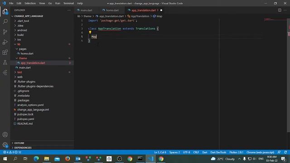Viewport: 290px width, 163px height.
Task: Open terminal window from taskbar
Action: [x=140, y=159]
